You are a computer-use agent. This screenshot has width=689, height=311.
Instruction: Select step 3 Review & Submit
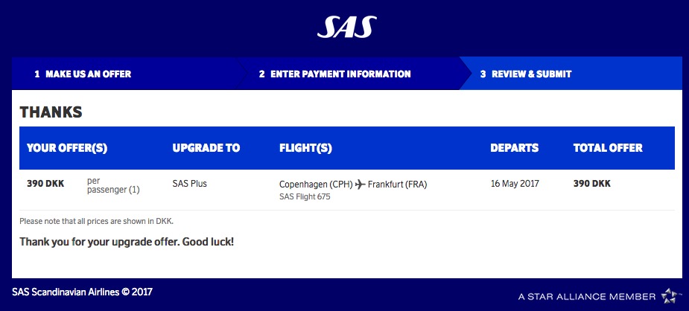(526, 74)
